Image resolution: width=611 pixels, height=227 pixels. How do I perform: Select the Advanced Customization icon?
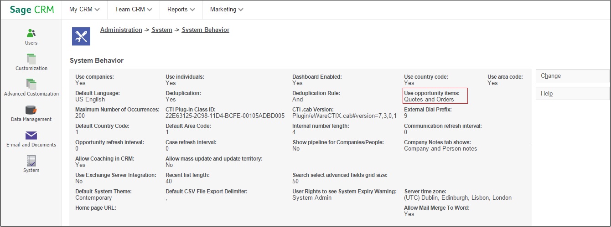(x=31, y=85)
